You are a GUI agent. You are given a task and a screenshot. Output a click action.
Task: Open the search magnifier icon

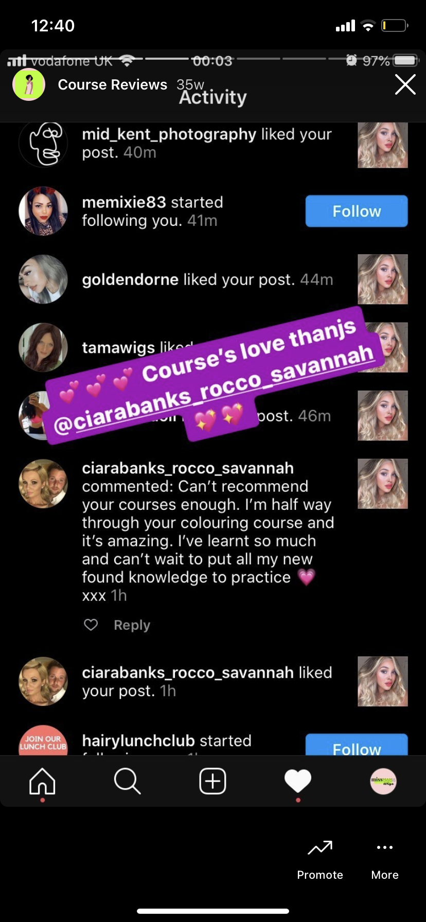point(127,782)
